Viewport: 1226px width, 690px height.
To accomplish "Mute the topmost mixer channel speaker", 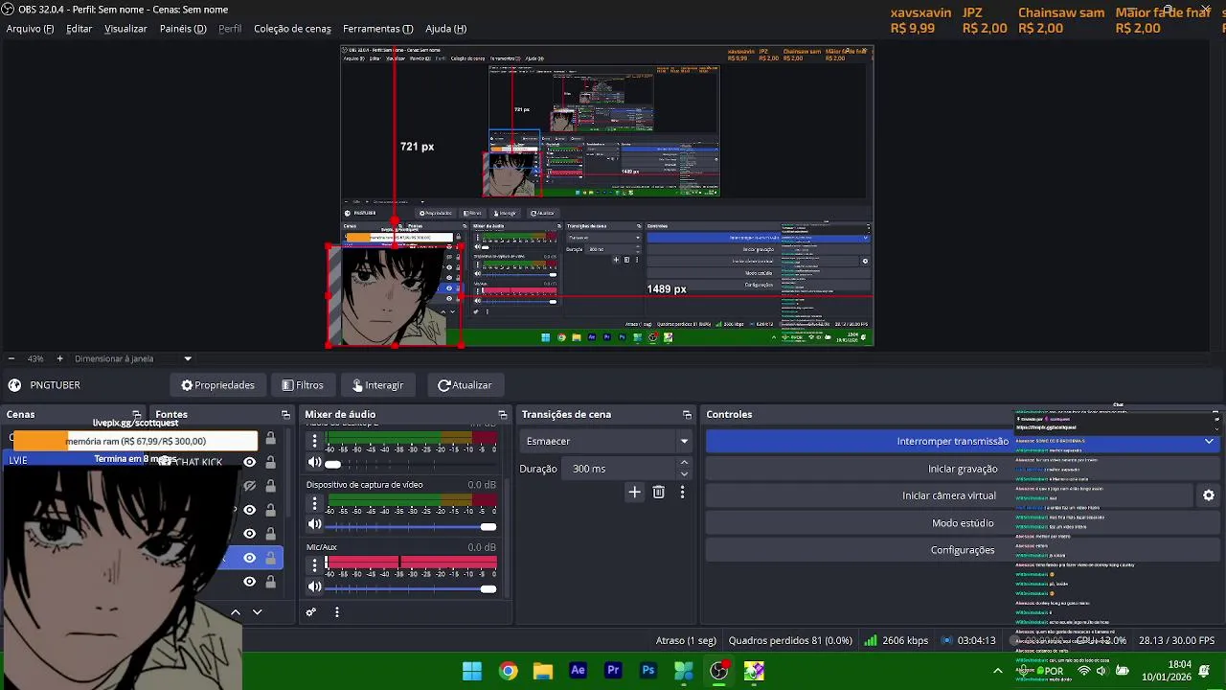I will tap(314, 463).
